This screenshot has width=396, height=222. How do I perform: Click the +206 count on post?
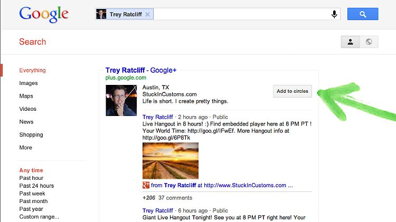tap(149, 198)
